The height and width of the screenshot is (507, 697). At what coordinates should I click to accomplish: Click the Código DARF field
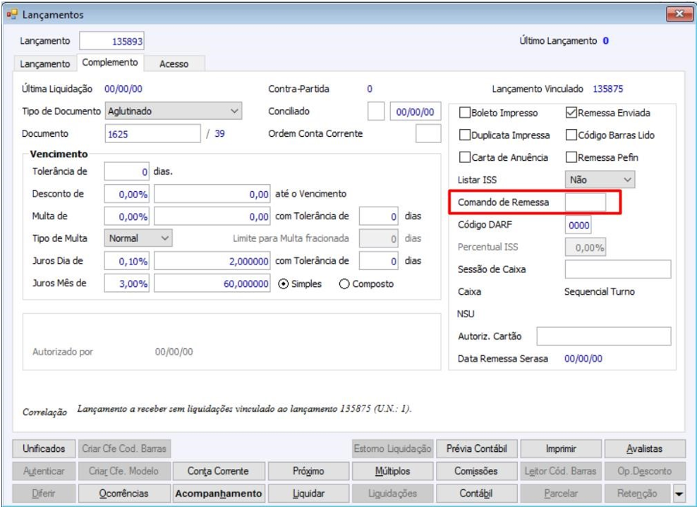tap(578, 225)
